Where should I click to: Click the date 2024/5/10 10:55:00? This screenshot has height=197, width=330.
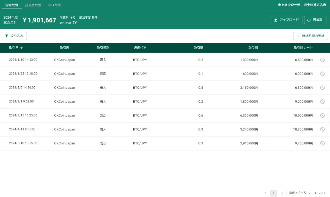point(23,143)
